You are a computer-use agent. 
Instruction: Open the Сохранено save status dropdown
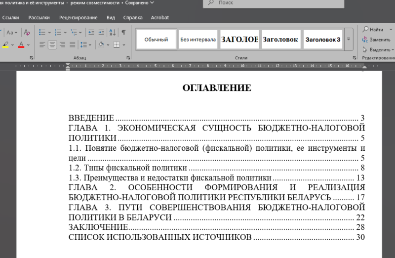pos(140,3)
